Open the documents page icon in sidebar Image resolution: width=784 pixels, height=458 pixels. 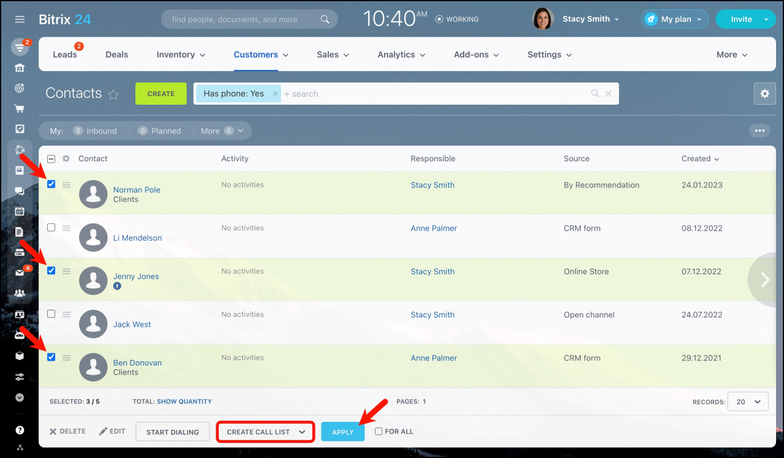click(20, 232)
